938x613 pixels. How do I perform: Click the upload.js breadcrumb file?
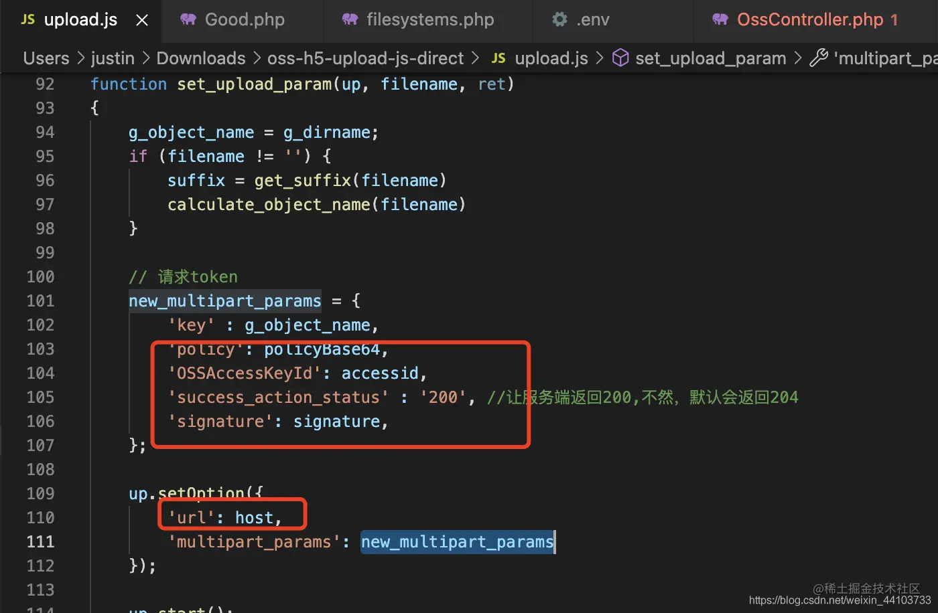click(551, 58)
